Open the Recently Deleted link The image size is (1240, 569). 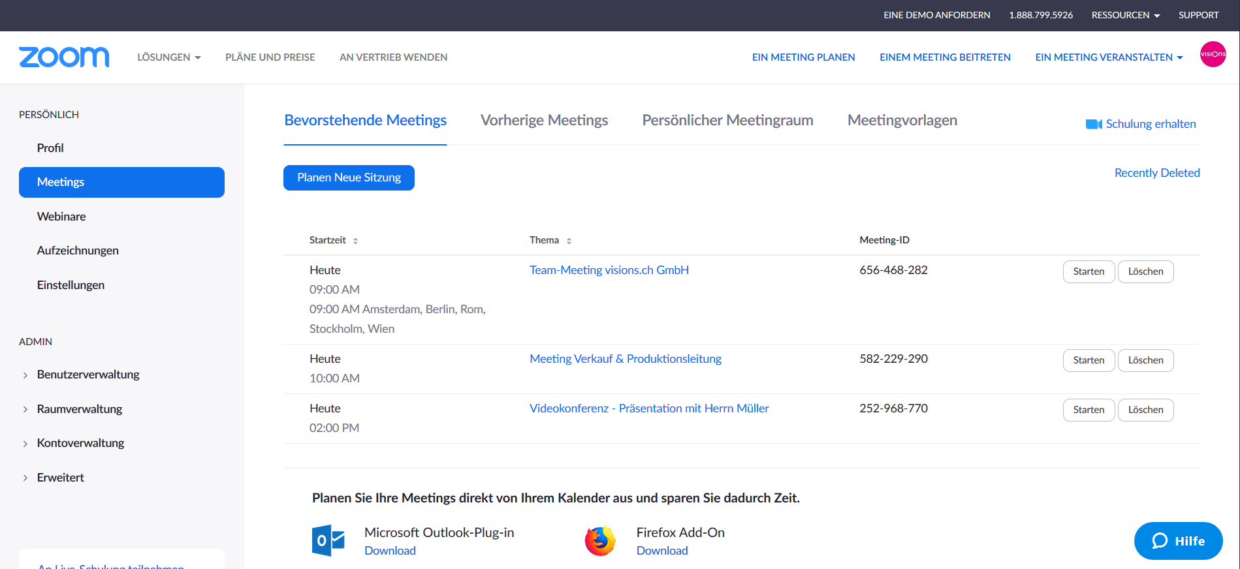pyautogui.click(x=1156, y=173)
